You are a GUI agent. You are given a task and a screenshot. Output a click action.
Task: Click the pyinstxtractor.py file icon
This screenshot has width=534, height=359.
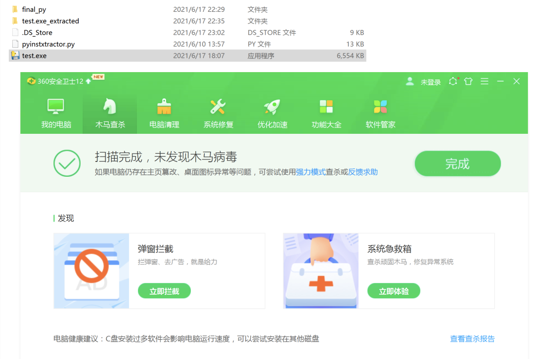[15, 44]
